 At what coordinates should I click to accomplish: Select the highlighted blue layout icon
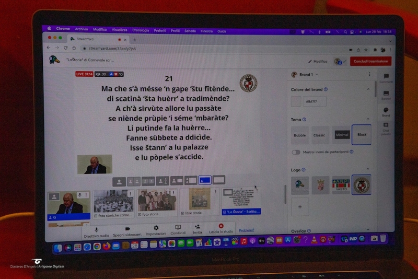[205, 180]
